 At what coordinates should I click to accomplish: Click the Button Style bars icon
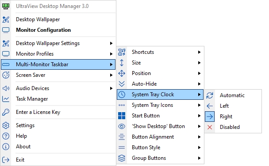point(122,147)
